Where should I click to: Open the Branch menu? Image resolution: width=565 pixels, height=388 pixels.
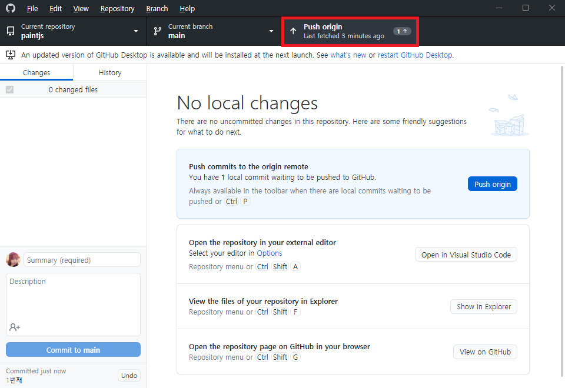157,8
